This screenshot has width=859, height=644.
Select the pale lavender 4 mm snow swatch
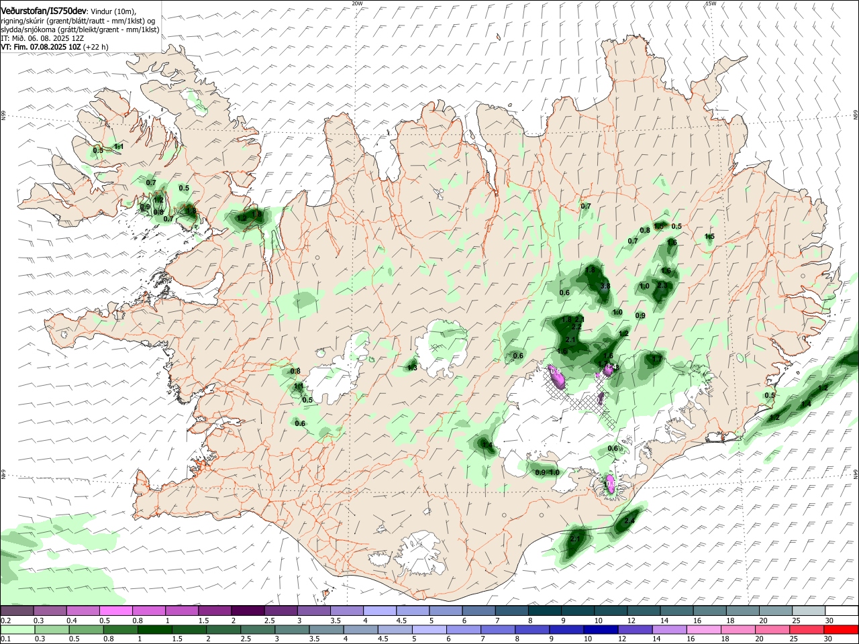coord(380,610)
